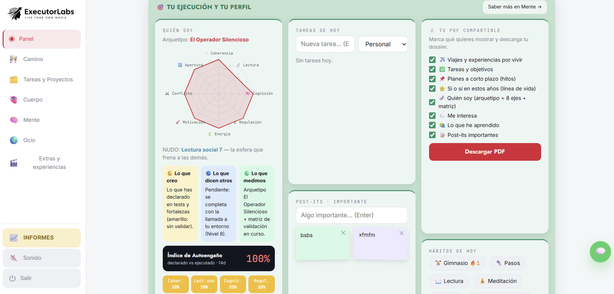Click the archetype name El Operador Silencioso
Viewport: 614px width, 294px height.
(x=220, y=40)
